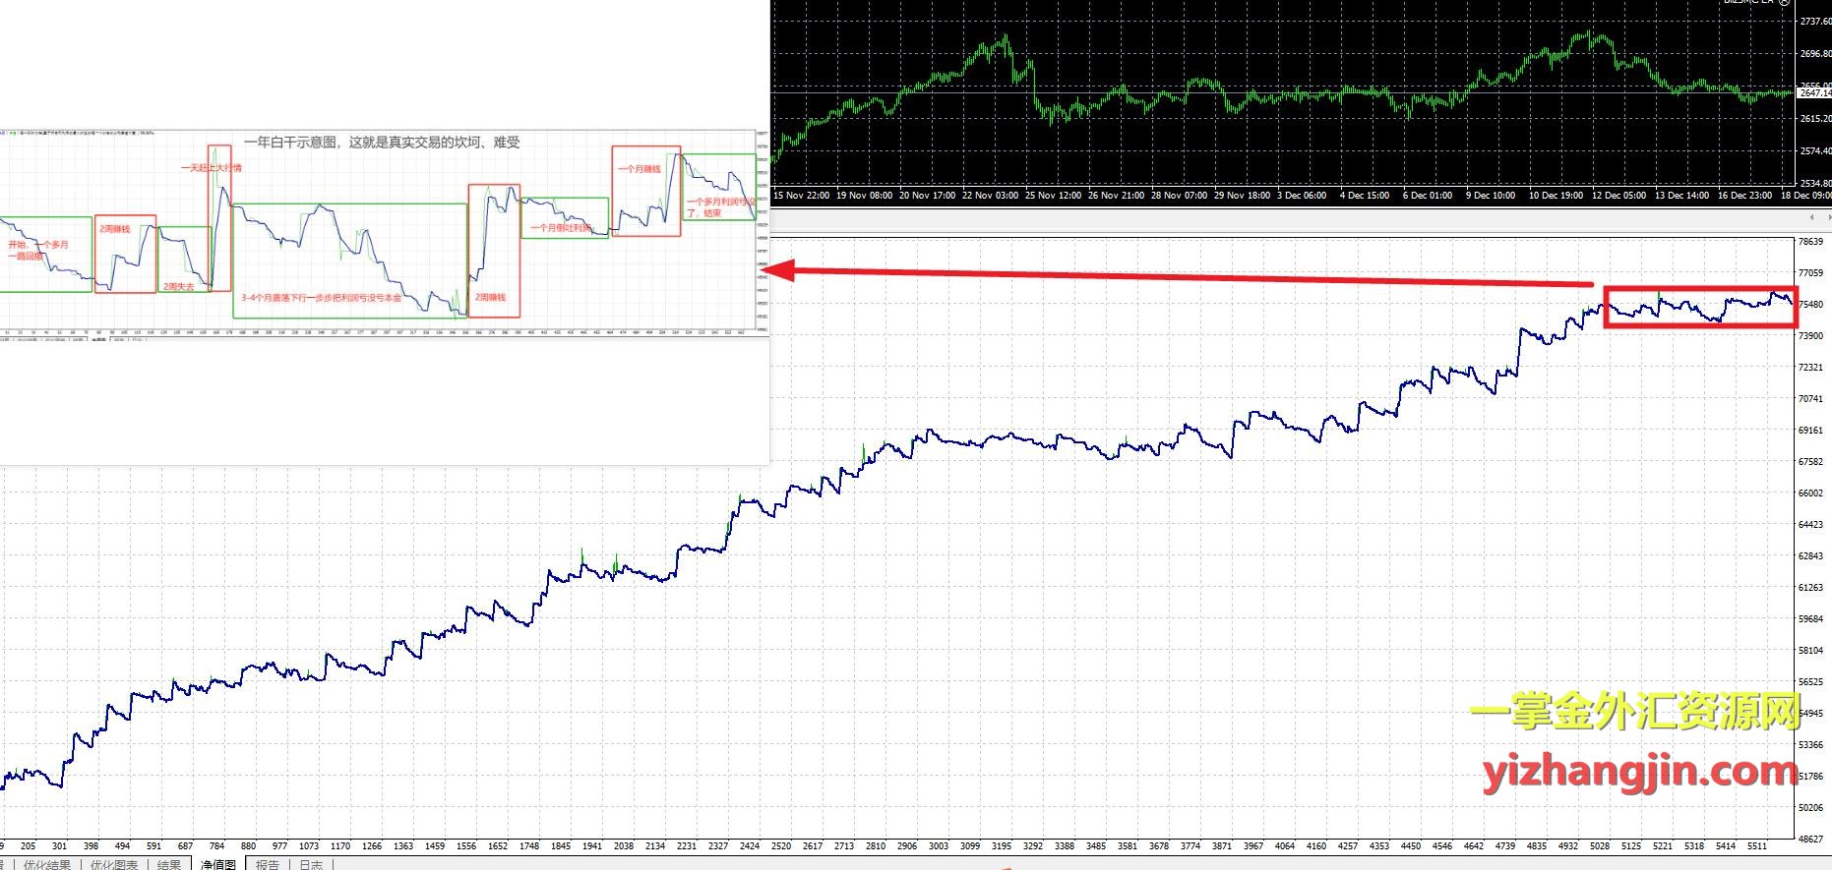Click the current price label 2647.14
Viewport: 1832px width, 870px height.
[x=1815, y=92]
